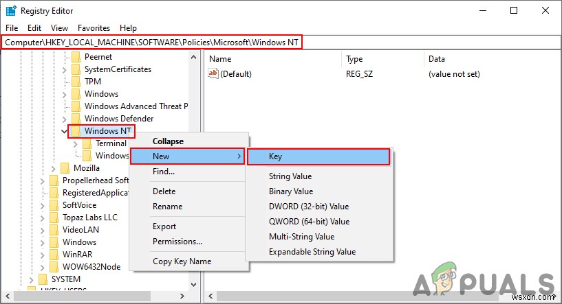Viewport: 562px width, 304px height.
Task: Open the Favorites menu
Action: coord(94,28)
